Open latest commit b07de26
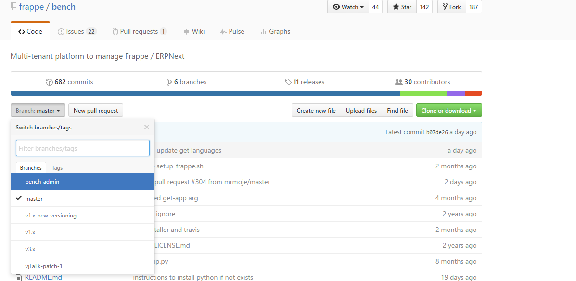 point(437,132)
